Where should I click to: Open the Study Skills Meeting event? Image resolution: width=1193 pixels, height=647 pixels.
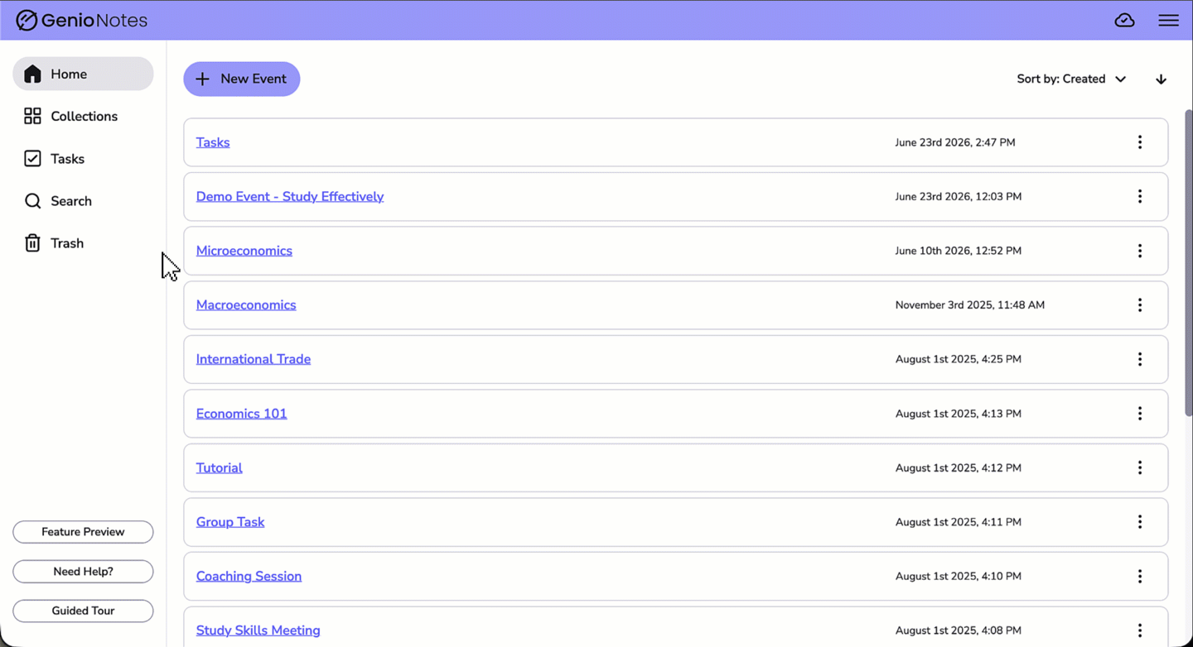(258, 630)
